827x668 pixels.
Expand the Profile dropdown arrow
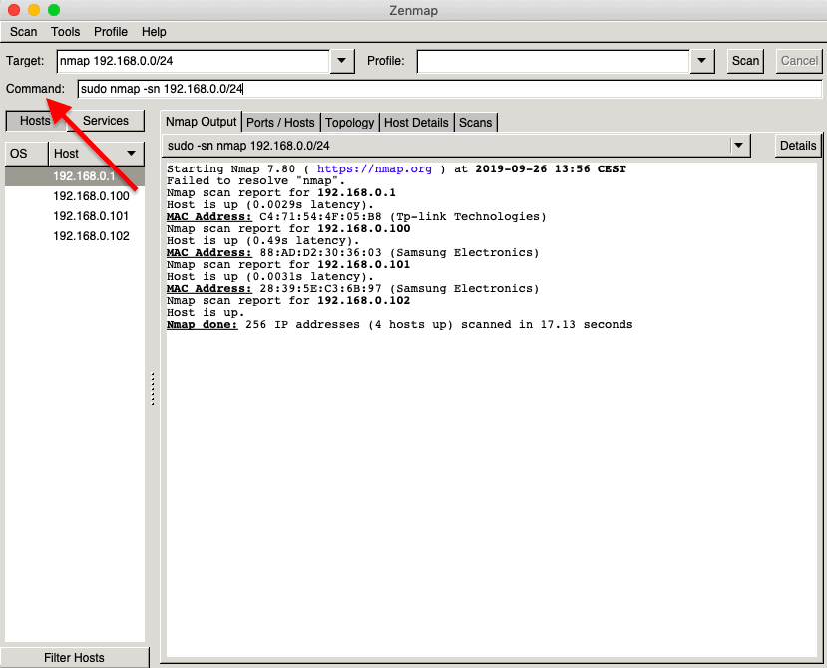pyautogui.click(x=702, y=61)
